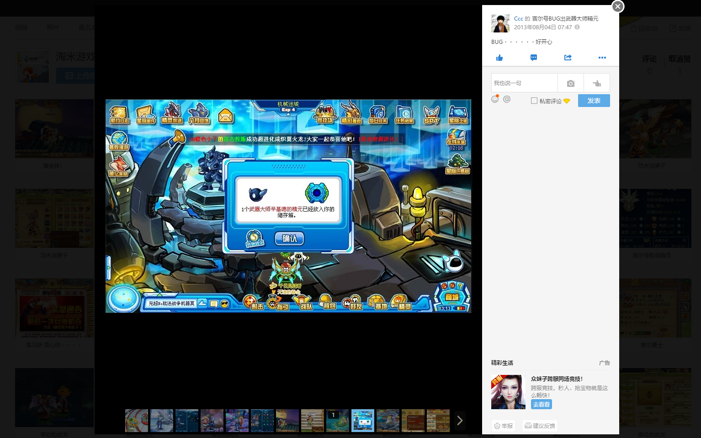Click the @ mention icon

tap(507, 99)
